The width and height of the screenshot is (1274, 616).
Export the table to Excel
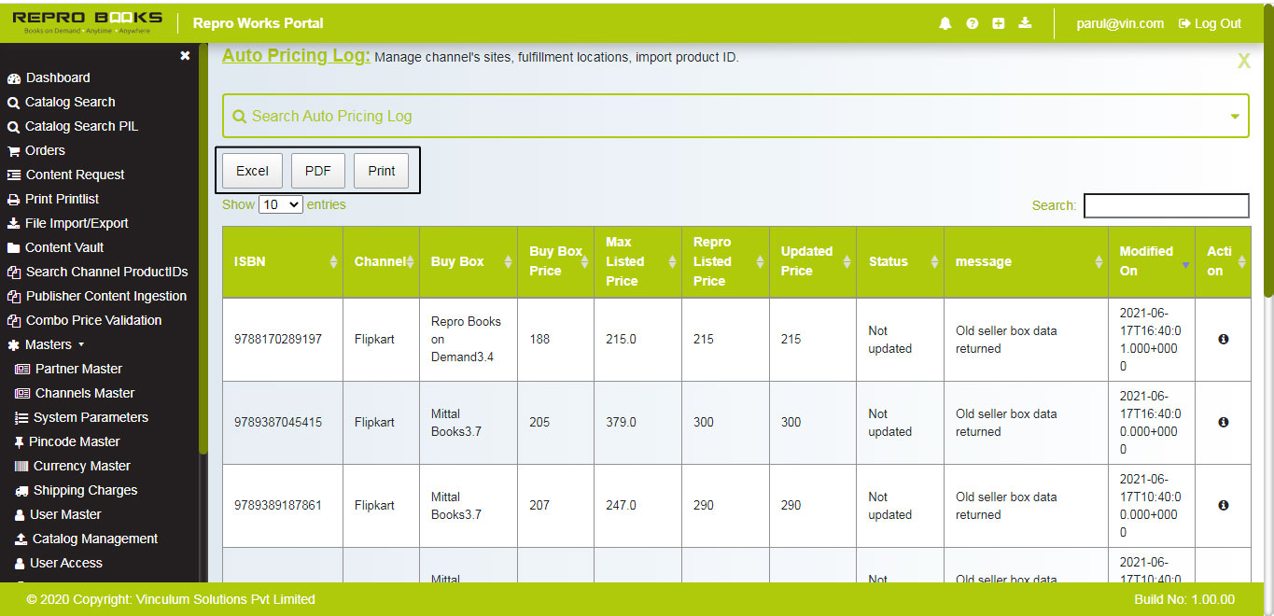coord(252,171)
